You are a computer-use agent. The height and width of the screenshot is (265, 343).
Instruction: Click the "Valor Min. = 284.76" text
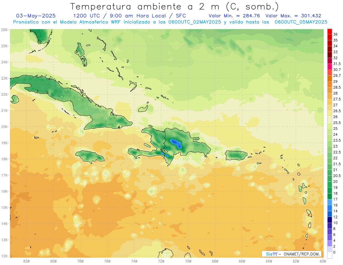[234, 16]
